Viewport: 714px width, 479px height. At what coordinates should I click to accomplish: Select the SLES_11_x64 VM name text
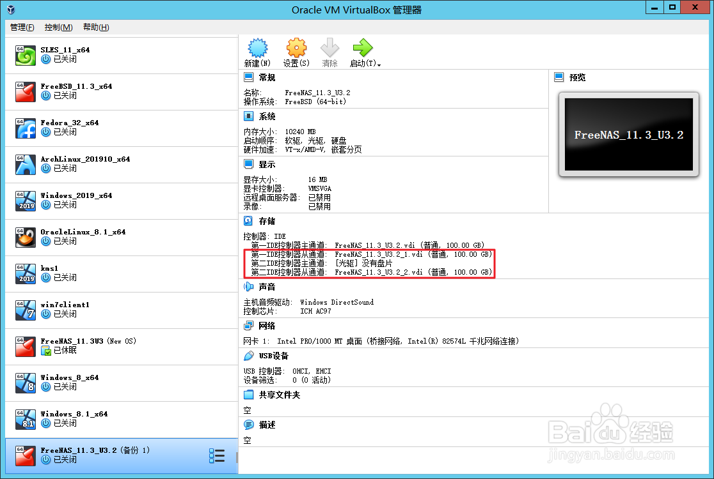coord(65,50)
